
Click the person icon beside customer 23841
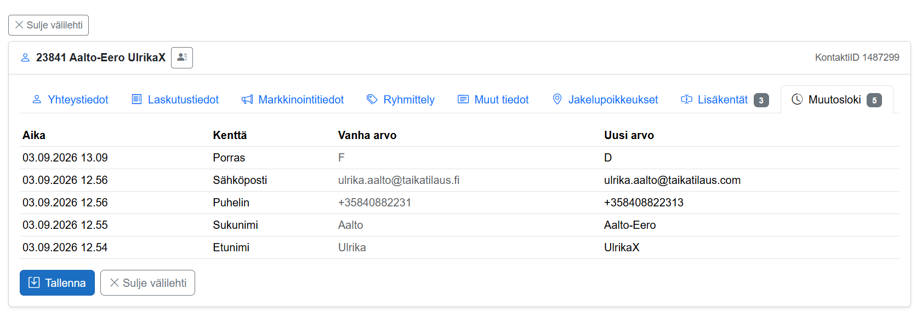tap(25, 57)
